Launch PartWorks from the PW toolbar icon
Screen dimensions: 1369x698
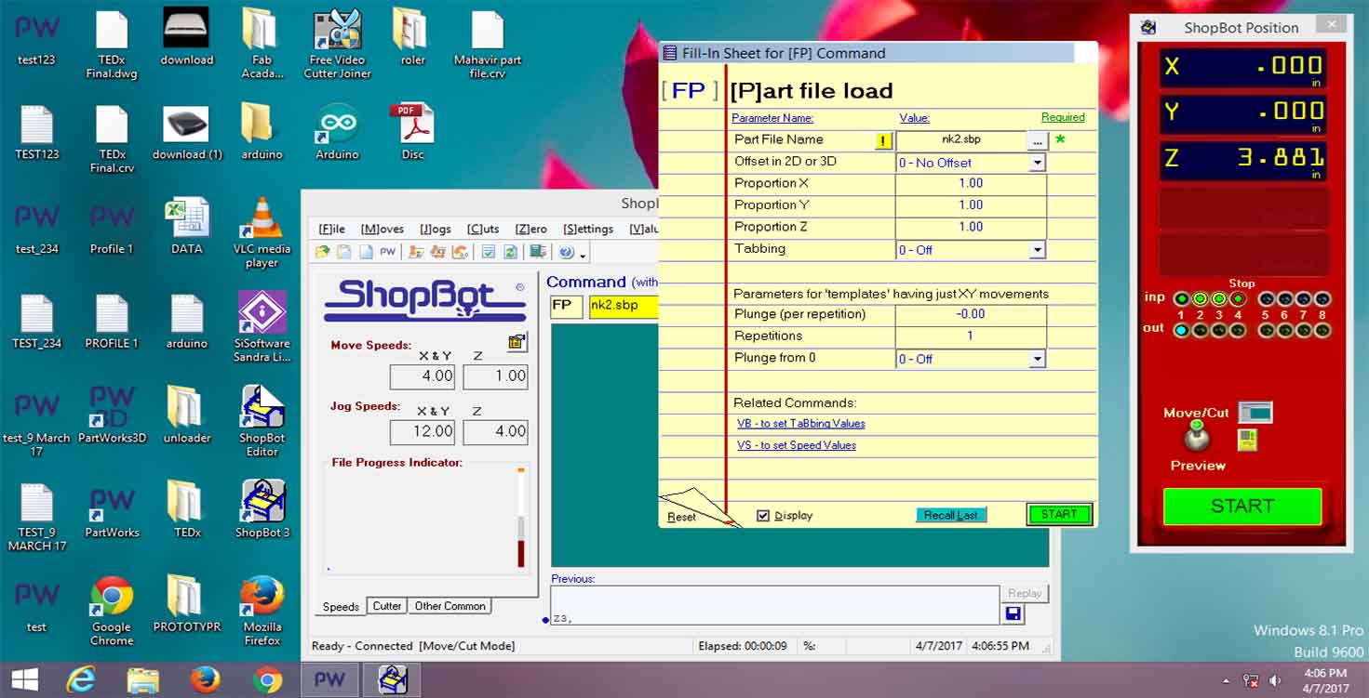click(x=388, y=252)
